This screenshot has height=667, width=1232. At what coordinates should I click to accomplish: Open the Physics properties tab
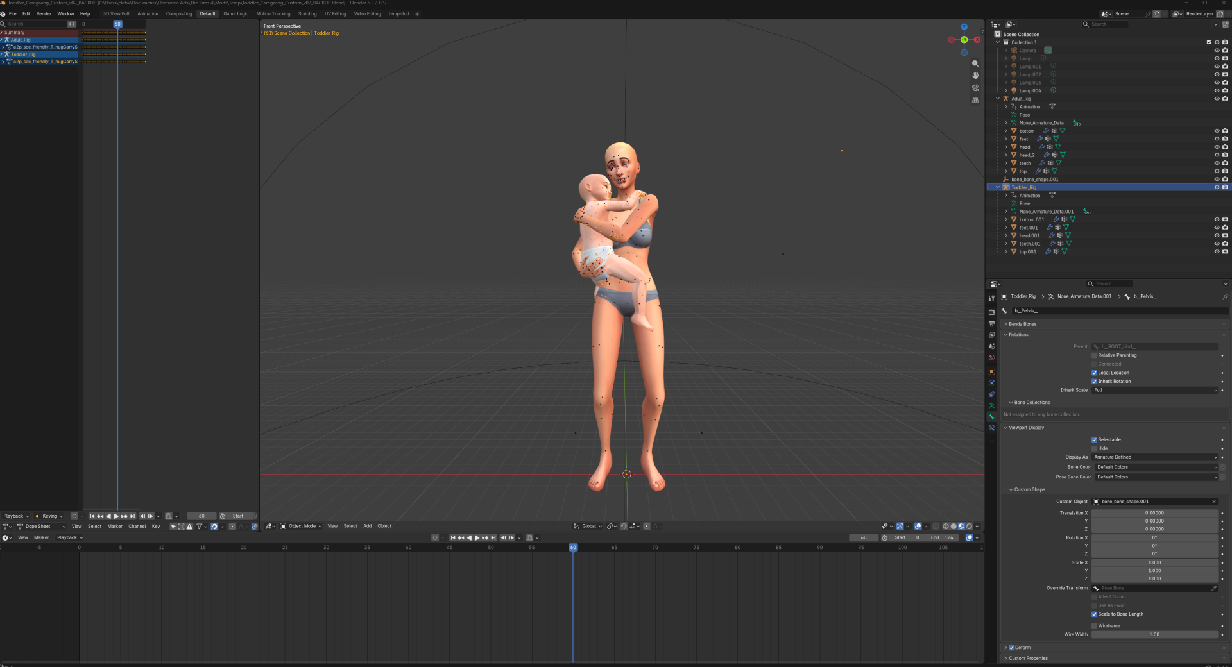click(x=991, y=383)
